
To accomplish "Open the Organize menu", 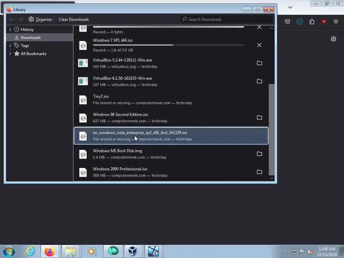I will tap(41, 19).
